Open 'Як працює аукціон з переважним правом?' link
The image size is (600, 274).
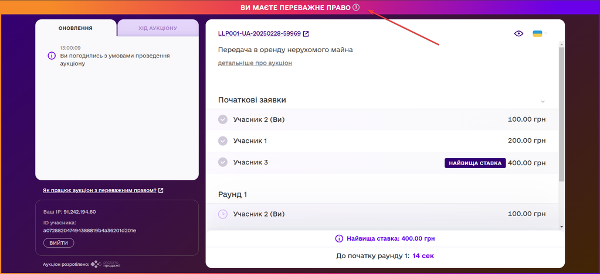pos(100,190)
